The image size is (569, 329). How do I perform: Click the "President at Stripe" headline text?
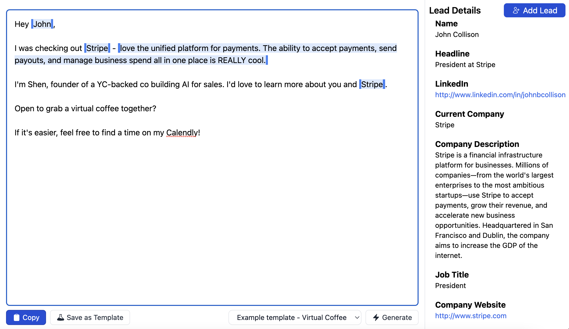[x=465, y=65]
